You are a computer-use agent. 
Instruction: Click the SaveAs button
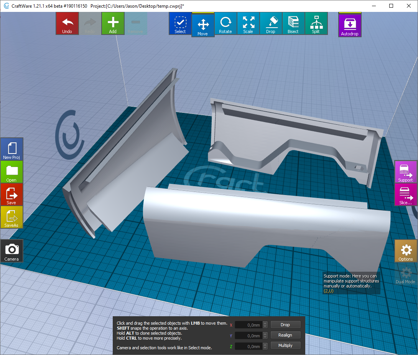pos(12,217)
